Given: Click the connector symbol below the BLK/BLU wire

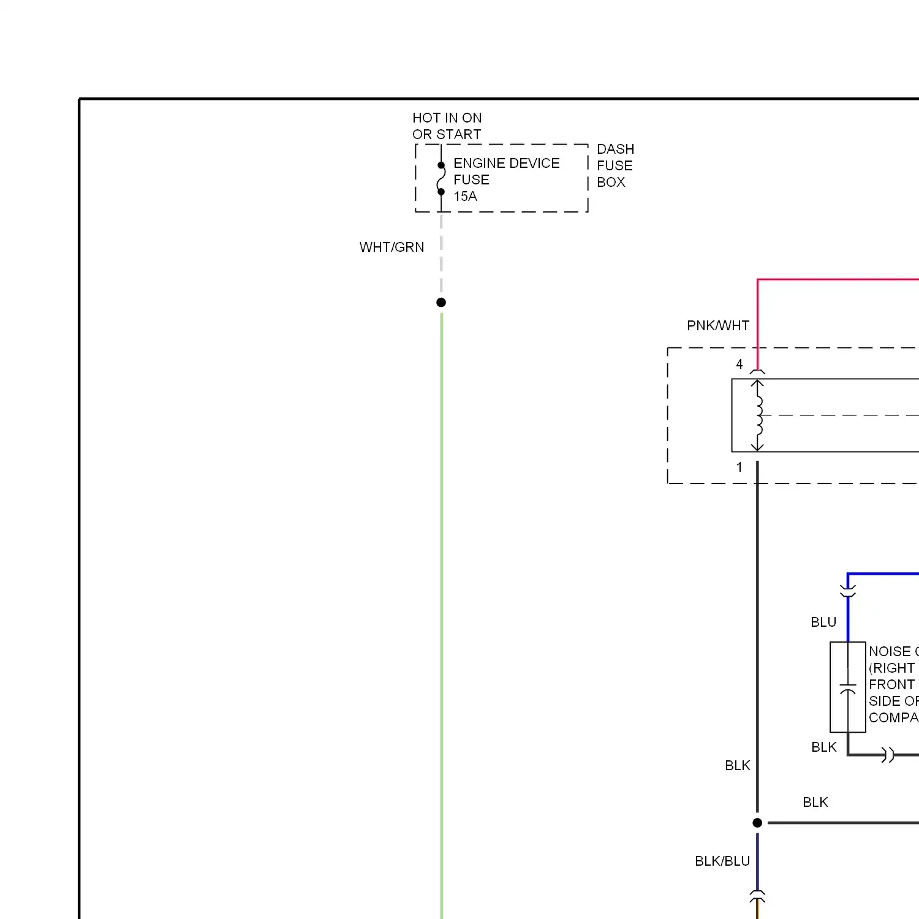Looking at the screenshot, I should click(758, 896).
